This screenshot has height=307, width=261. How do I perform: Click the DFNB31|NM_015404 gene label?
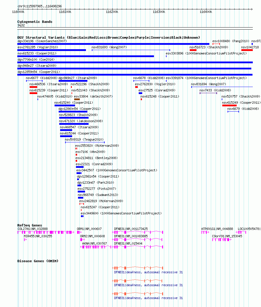coord(128,243)
